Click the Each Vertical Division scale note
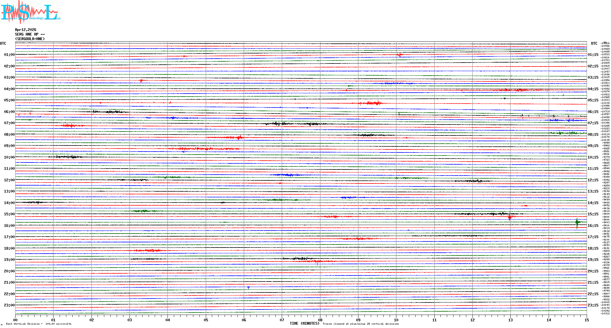611x328 pixels. coord(39,324)
